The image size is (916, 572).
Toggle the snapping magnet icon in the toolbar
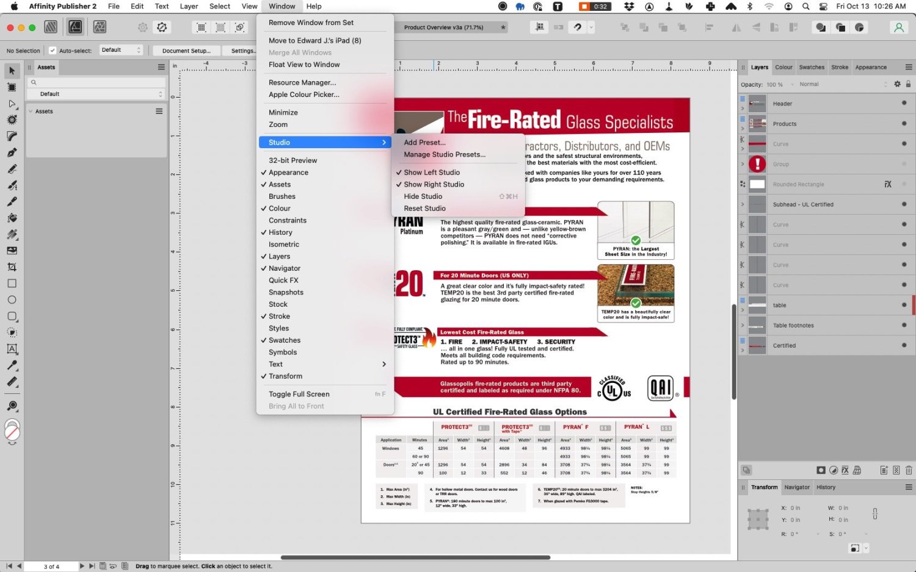pos(576,27)
